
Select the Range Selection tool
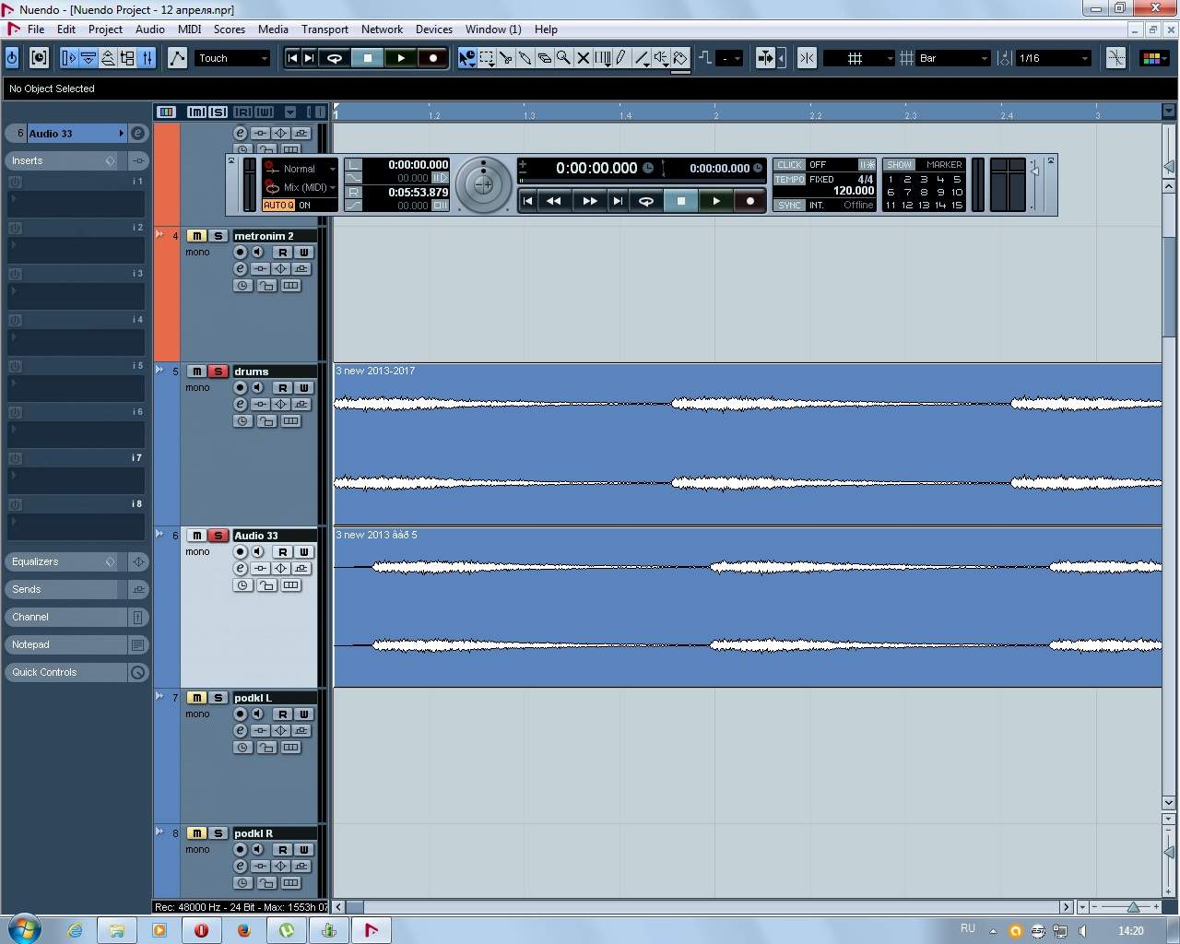(487, 58)
